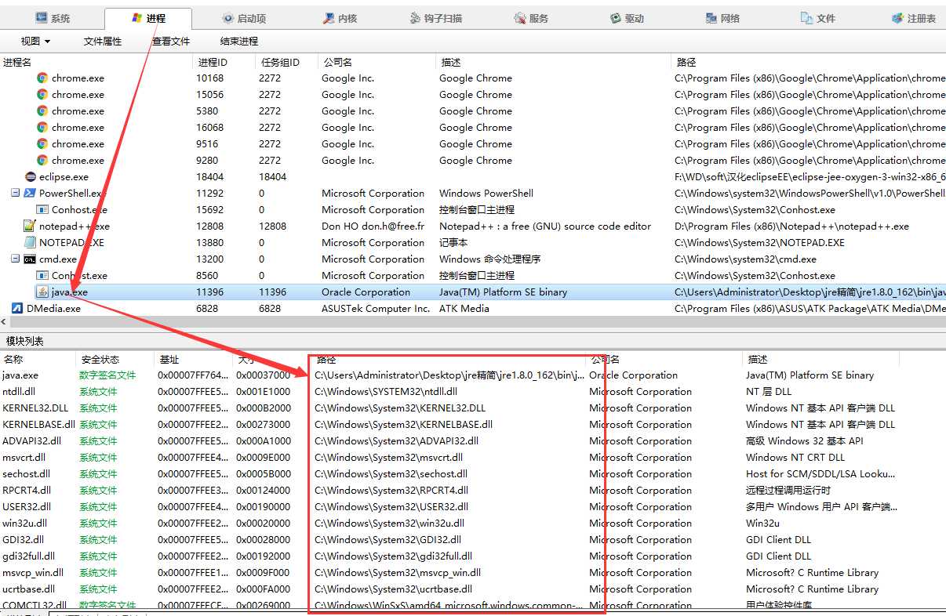Sort processes by the 任务组ID column header
Screen dimensions: 946x616
point(286,62)
